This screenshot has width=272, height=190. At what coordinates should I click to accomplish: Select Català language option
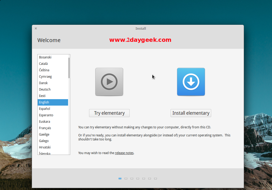[x=43, y=64]
